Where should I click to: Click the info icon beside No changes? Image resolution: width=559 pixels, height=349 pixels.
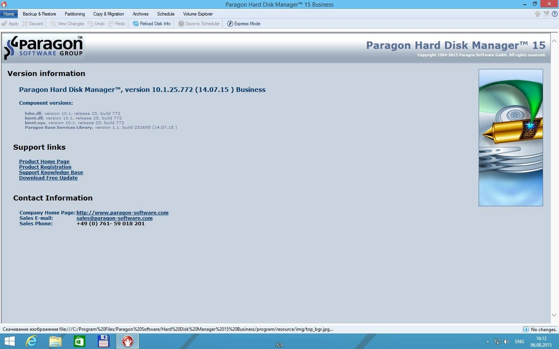(x=526, y=330)
